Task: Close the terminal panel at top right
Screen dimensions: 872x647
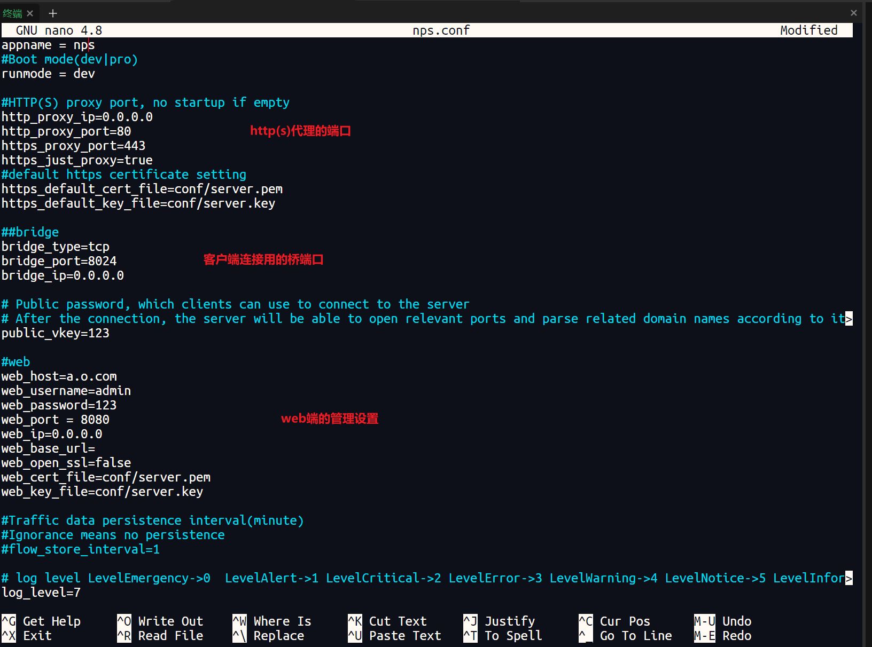Action: click(x=853, y=13)
